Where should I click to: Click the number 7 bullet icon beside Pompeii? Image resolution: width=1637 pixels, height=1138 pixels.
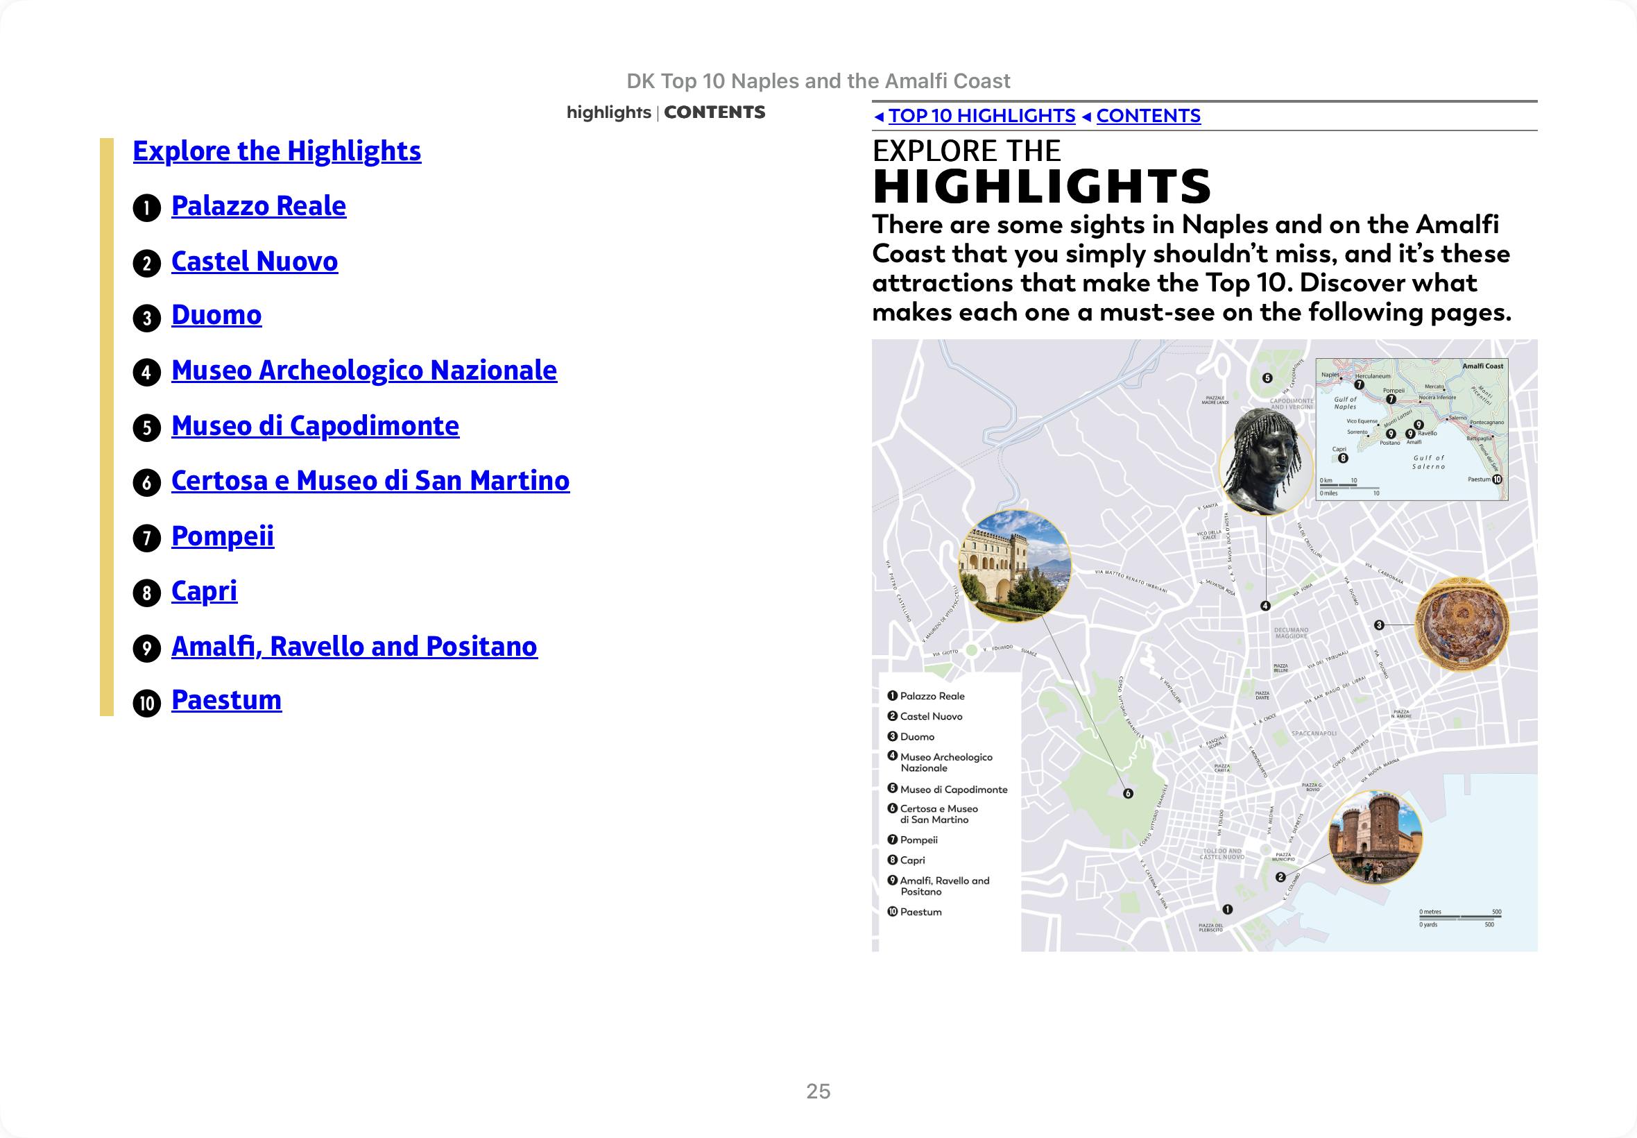[x=147, y=538]
